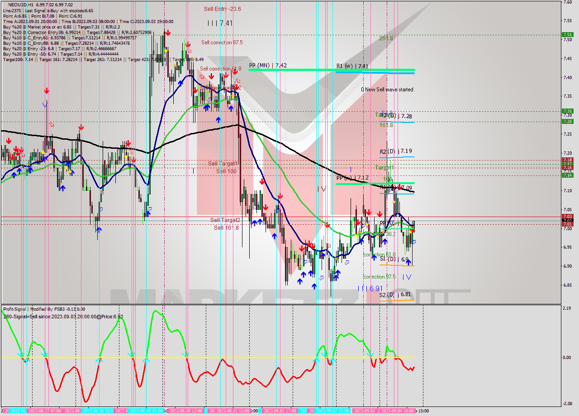The image size is (579, 416).
Task: Click the red 7.18 price tag on axis
Action: 567,160
